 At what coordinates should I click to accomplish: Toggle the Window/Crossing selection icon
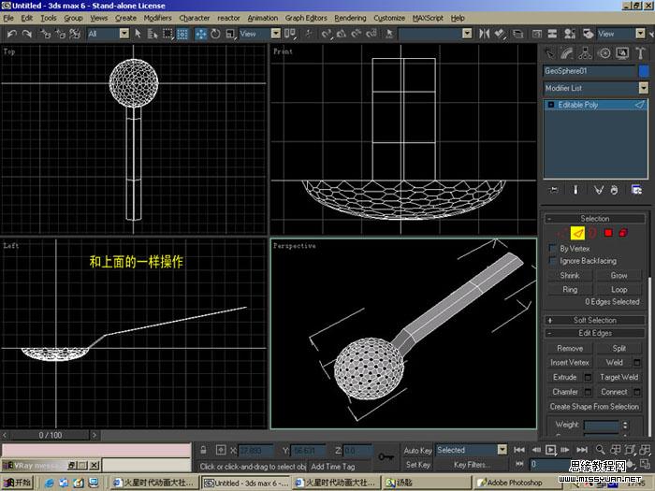click(182, 34)
